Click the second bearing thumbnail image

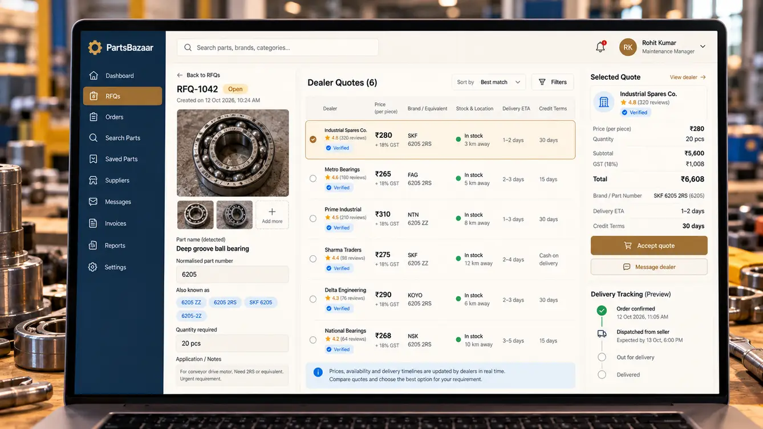234,215
